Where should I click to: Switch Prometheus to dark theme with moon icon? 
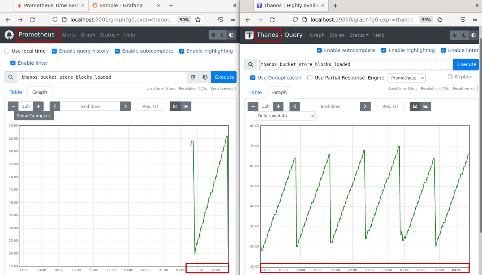click(222, 35)
